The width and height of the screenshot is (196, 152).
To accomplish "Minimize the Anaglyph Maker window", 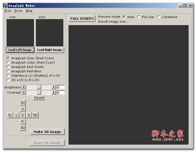I will coord(180,6).
